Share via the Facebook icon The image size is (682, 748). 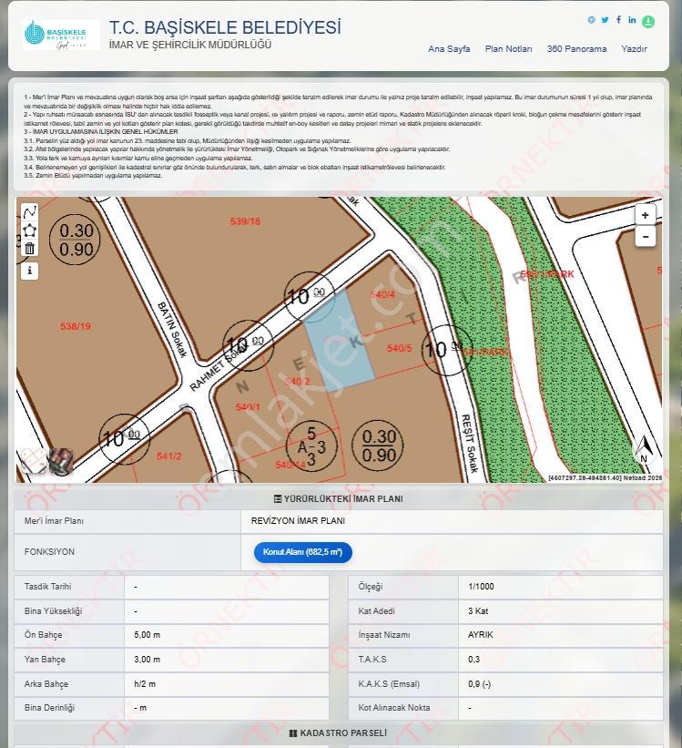[x=618, y=19]
